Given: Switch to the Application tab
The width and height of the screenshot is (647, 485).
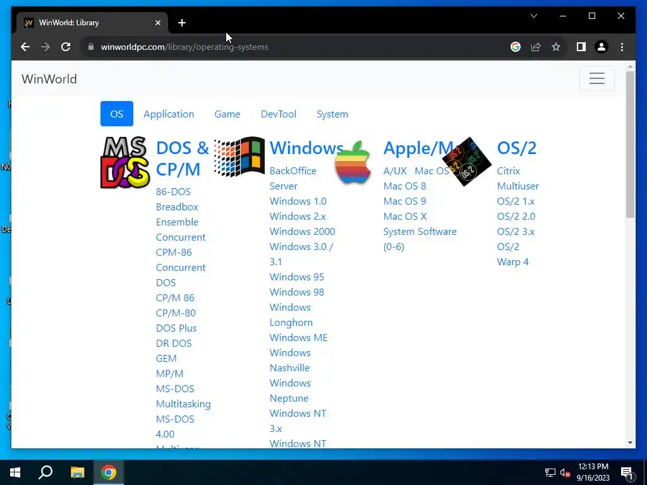Looking at the screenshot, I should [169, 114].
